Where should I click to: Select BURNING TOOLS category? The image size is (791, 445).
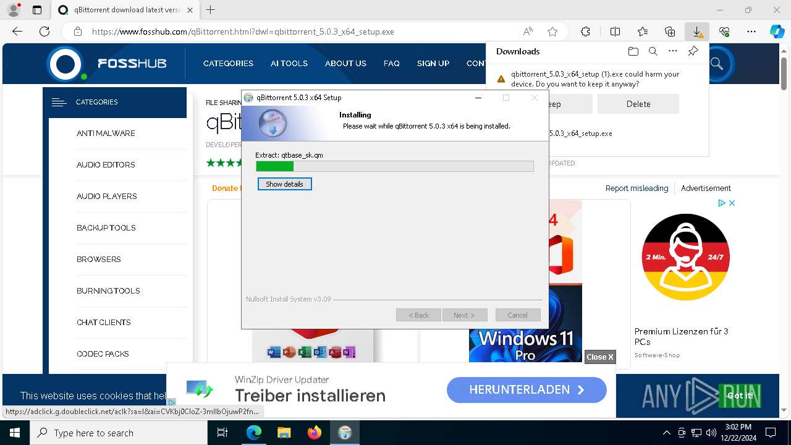(108, 290)
